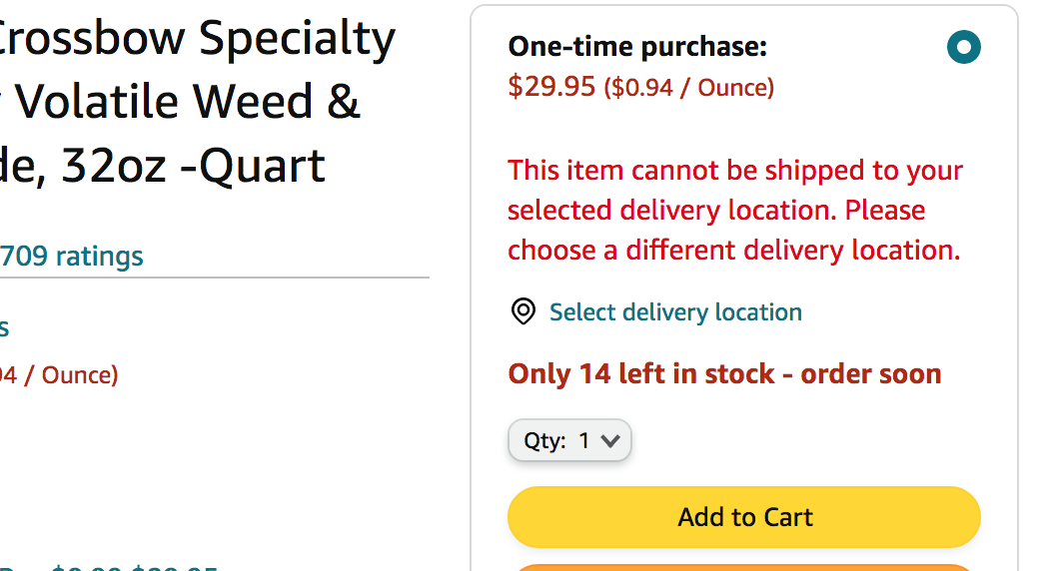The image size is (1041, 571).
Task: Open the Qty quantity dropdown
Action: click(x=569, y=439)
